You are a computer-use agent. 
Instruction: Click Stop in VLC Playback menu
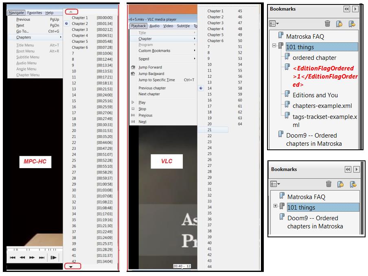pyautogui.click(x=163, y=109)
